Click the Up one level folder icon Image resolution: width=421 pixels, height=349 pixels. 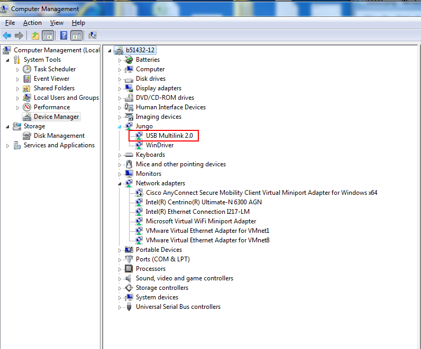35,35
